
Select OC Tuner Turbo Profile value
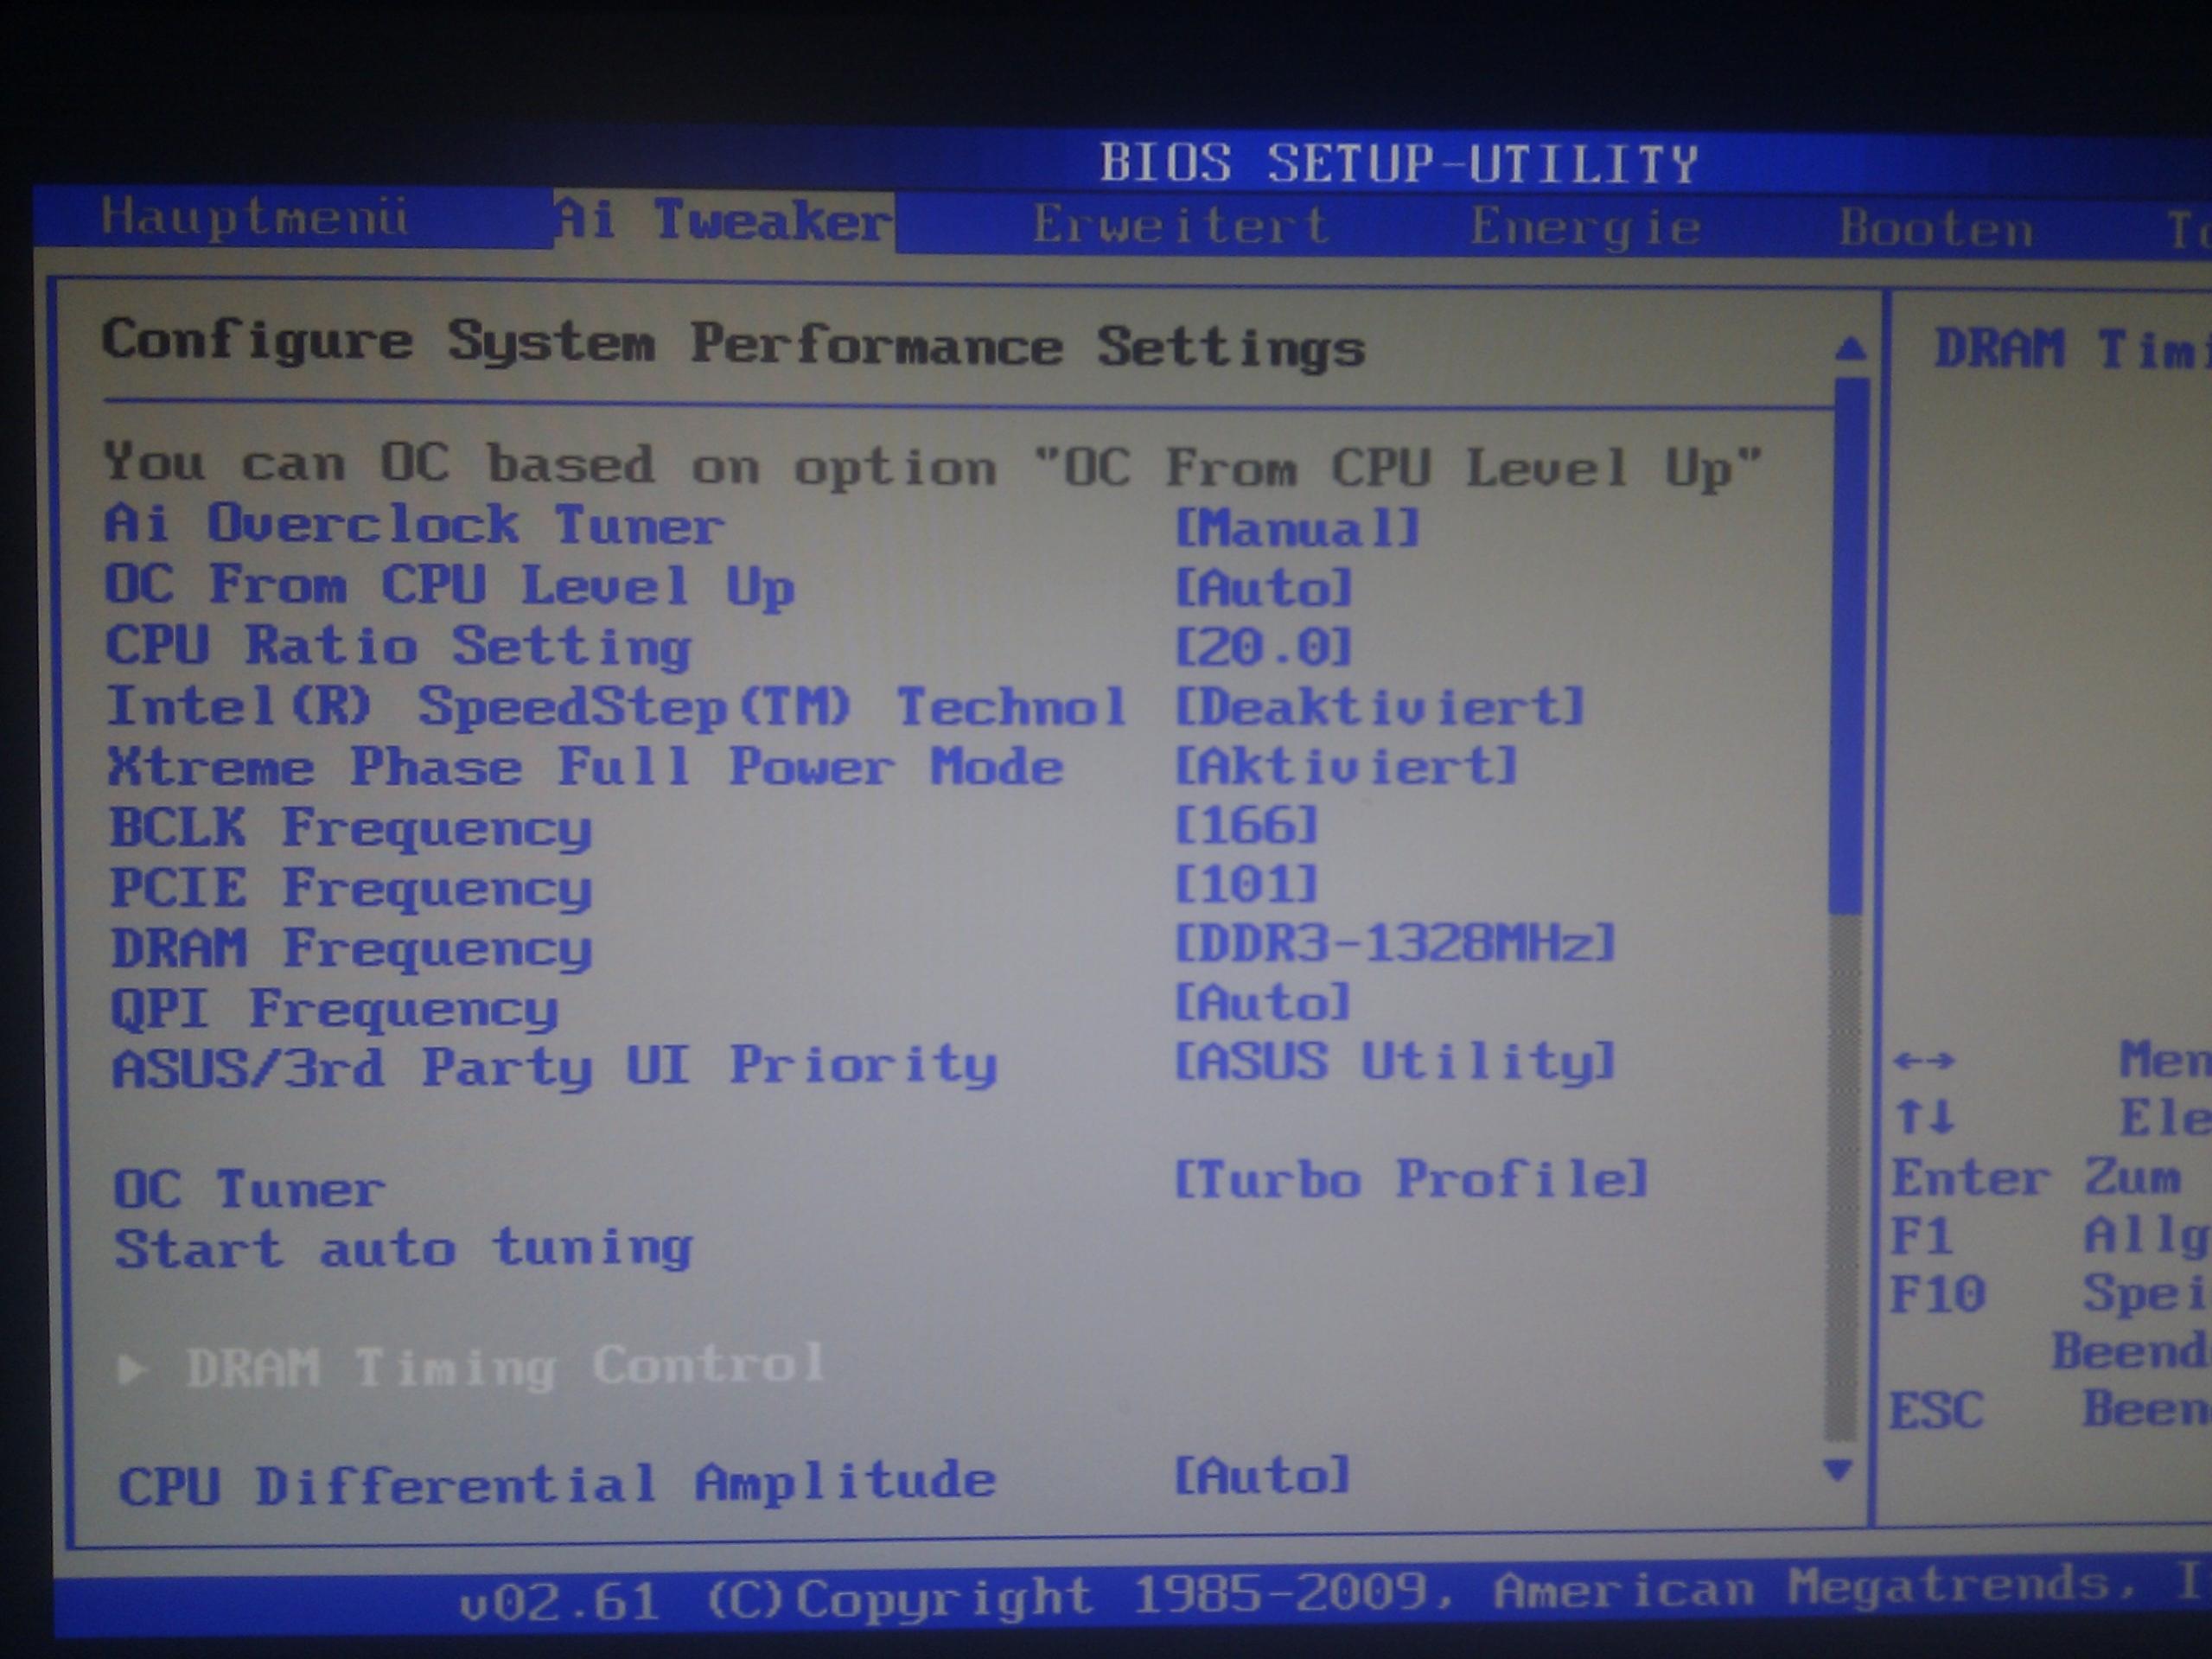pyautogui.click(x=1410, y=1180)
